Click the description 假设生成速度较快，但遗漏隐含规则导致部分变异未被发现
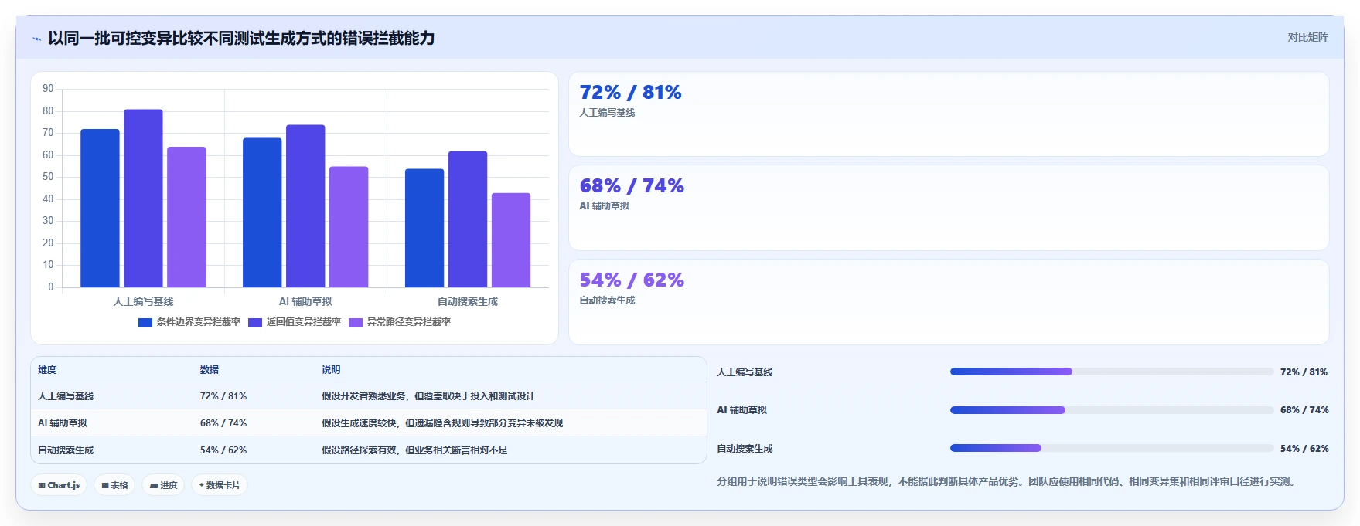 coord(442,423)
